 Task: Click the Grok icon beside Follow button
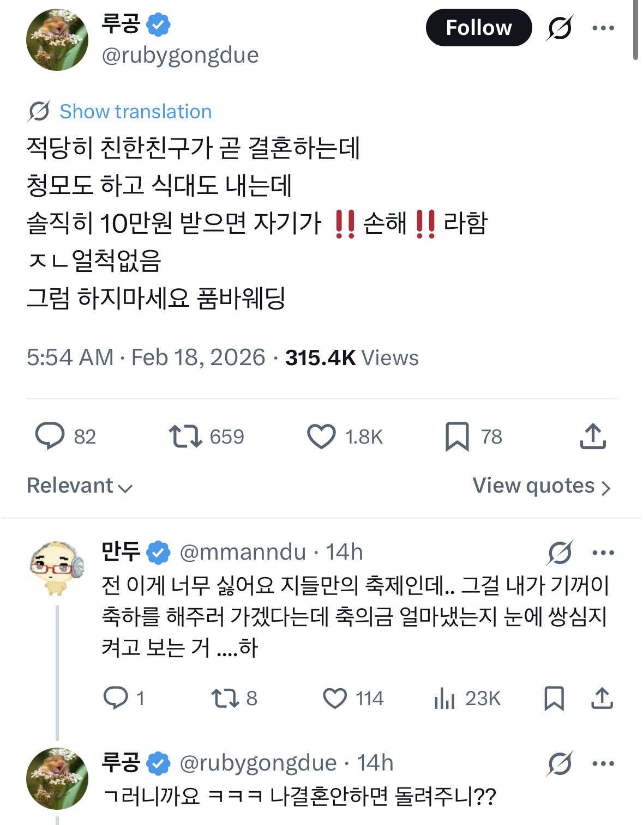pyautogui.click(x=560, y=28)
